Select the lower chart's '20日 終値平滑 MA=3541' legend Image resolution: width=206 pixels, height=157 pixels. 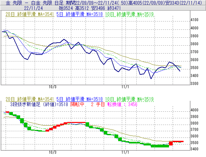30,99
